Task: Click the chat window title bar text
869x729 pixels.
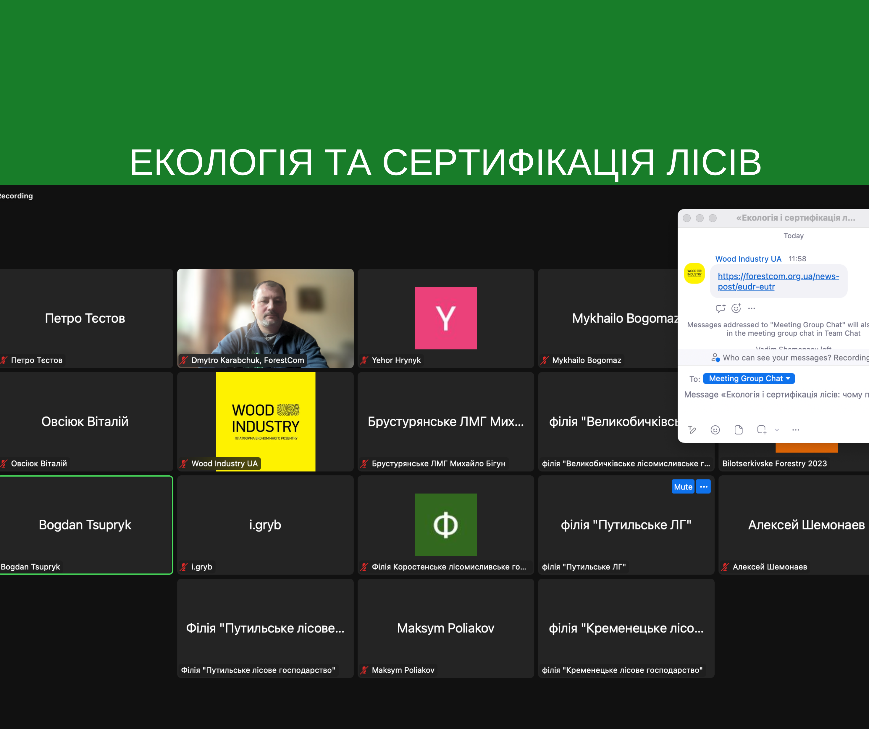Action: (795, 218)
